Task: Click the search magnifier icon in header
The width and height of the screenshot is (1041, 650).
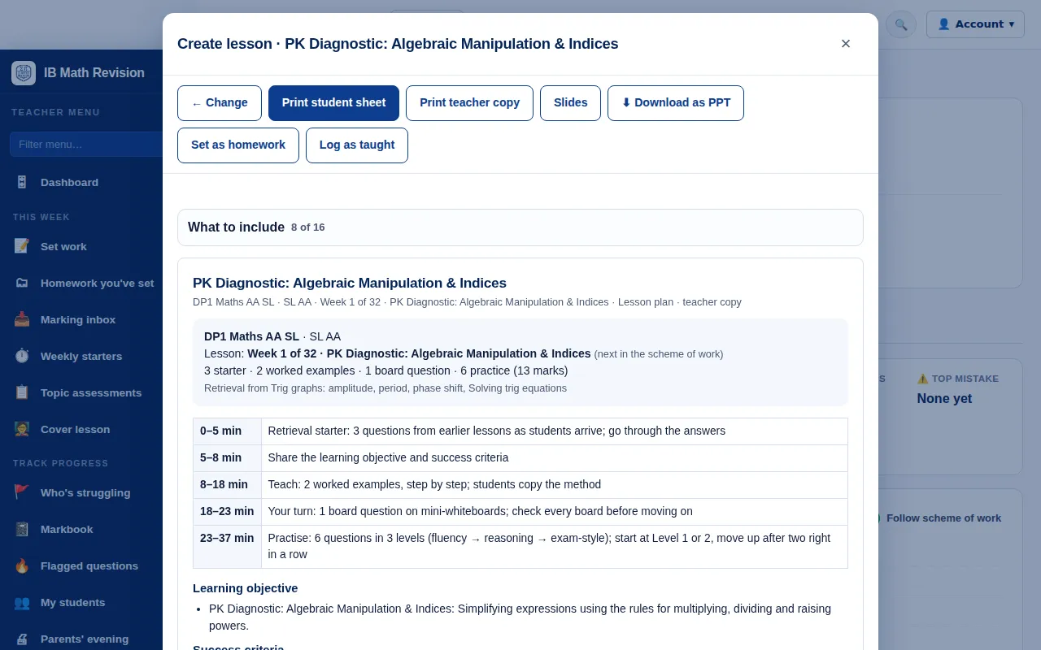Action: pos(901,24)
